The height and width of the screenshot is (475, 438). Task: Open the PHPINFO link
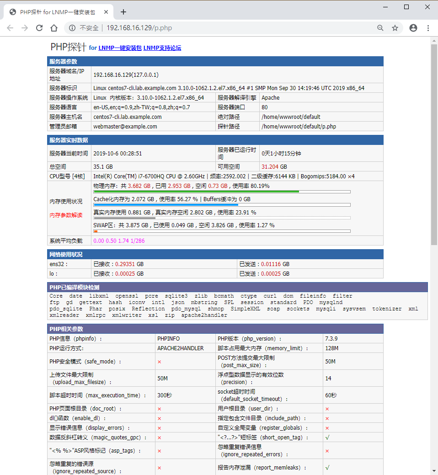168,339
